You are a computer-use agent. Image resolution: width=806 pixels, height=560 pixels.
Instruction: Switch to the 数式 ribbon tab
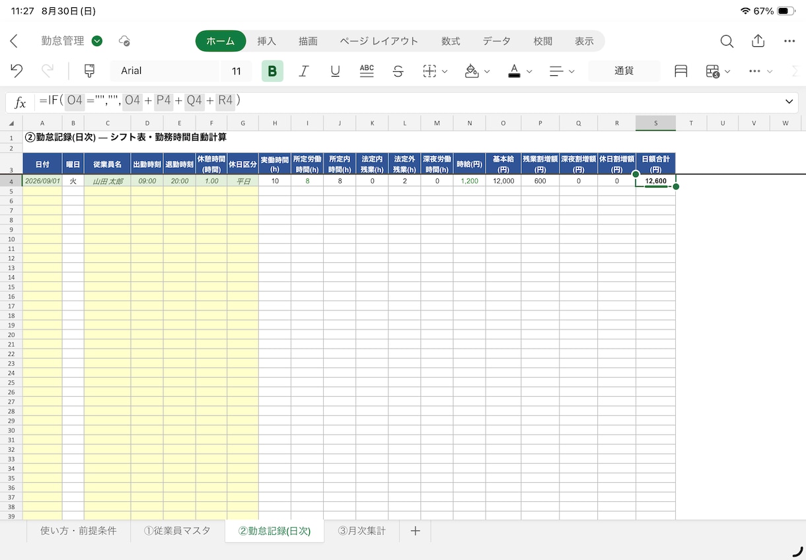point(451,41)
